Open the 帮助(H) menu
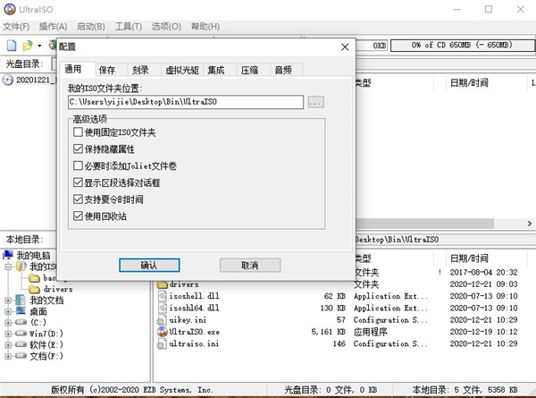 (x=205, y=26)
